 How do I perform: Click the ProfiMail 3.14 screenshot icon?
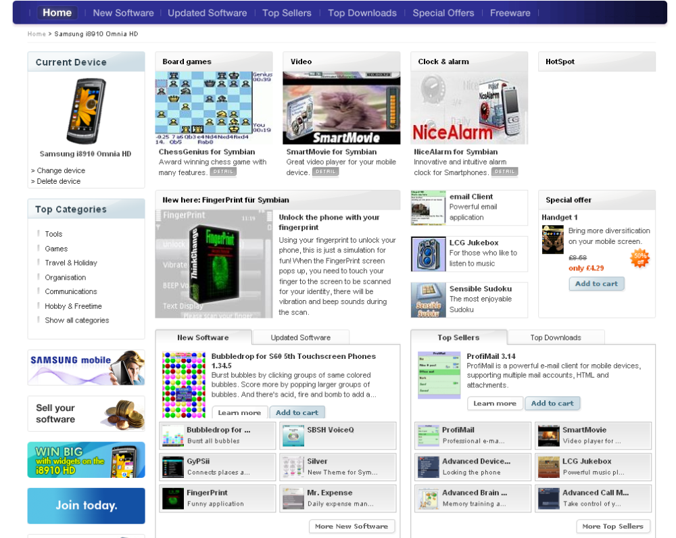(439, 375)
